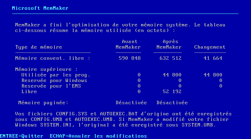Click the Changement 0 for Reservée pour l'EMS
The width and height of the screenshot is (251, 139).
[x=221, y=86]
